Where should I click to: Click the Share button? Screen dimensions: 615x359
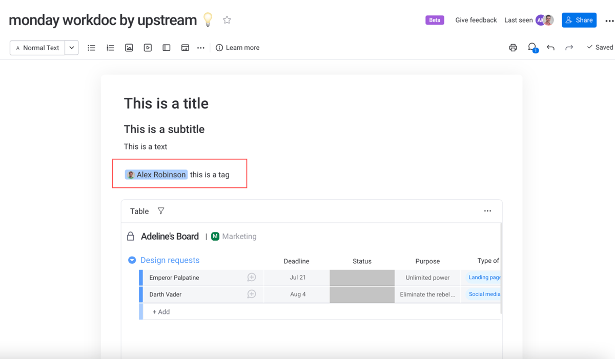579,20
